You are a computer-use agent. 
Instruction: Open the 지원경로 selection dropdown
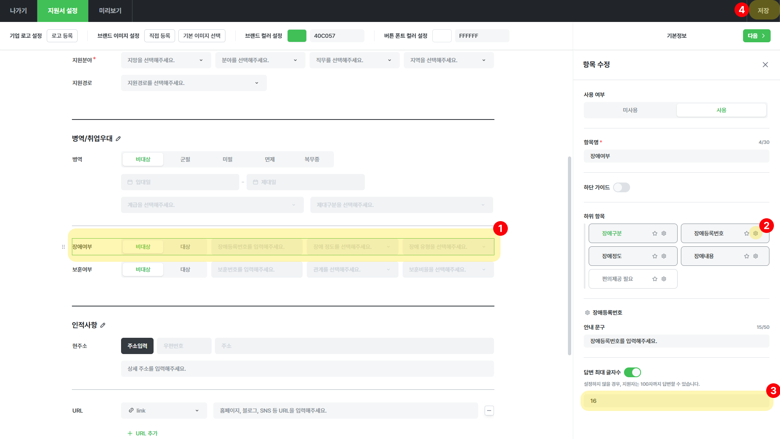click(194, 83)
